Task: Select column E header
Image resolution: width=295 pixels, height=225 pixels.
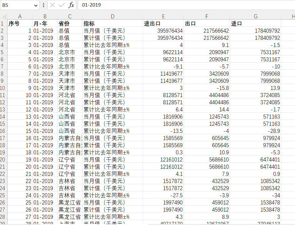Action: coord(163,16)
